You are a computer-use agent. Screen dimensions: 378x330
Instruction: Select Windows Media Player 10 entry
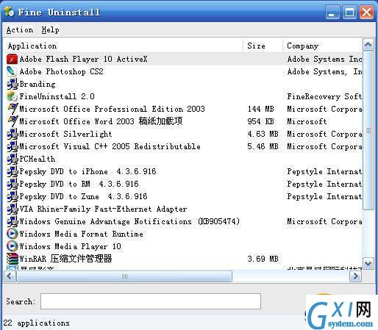coord(71,246)
